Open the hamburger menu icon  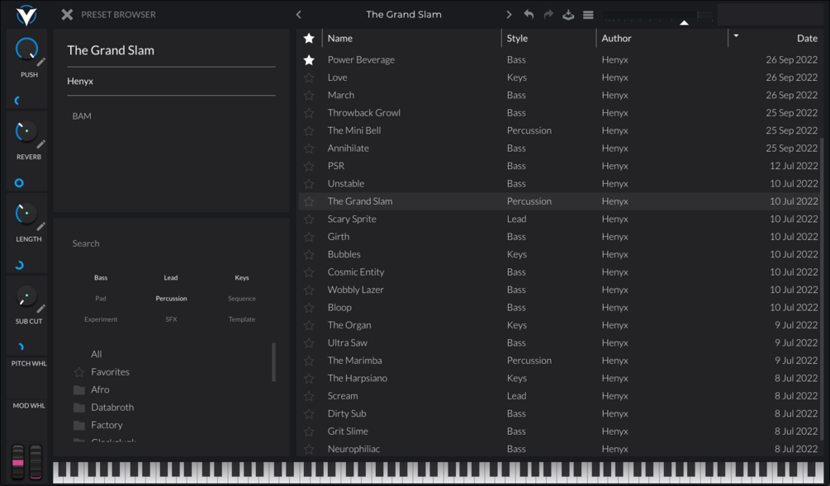point(588,15)
